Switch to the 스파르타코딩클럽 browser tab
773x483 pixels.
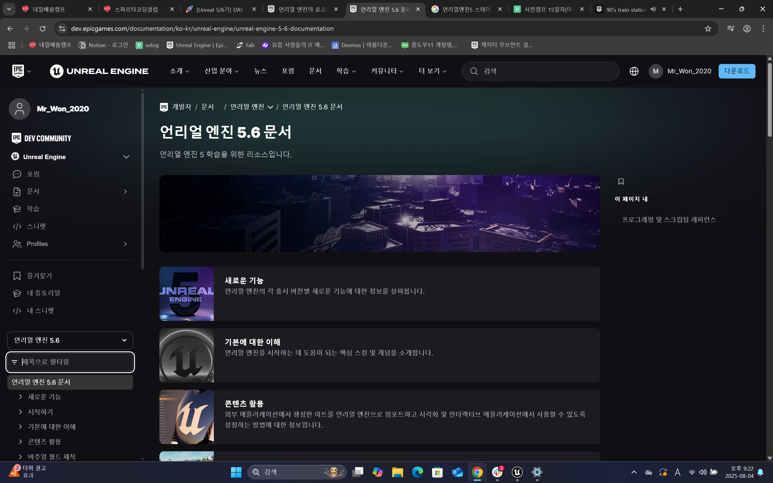click(139, 9)
